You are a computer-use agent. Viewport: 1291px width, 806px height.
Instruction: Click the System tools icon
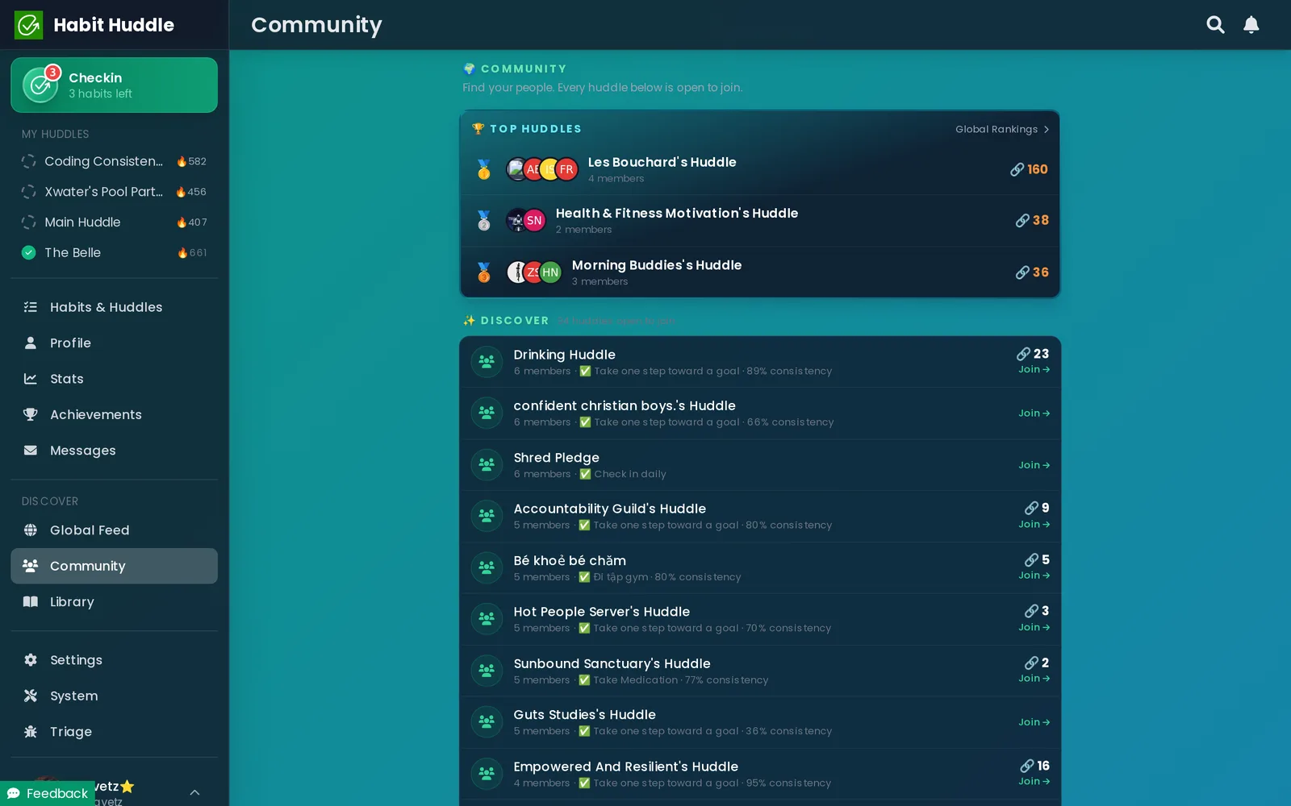tap(31, 696)
